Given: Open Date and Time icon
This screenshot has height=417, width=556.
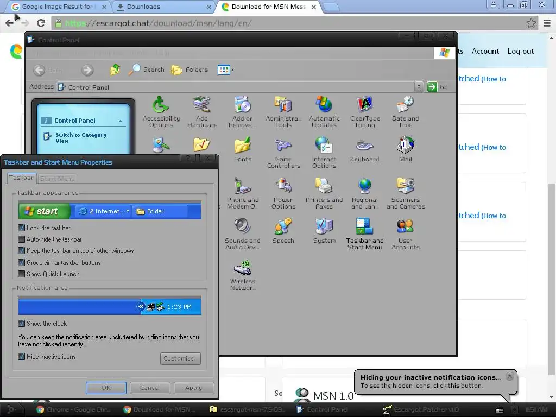Looking at the screenshot, I should 405,112.
